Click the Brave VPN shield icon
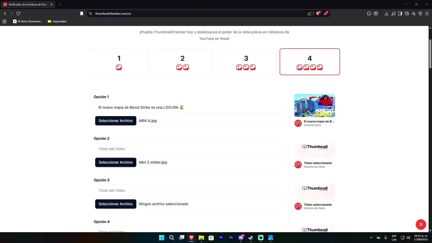432x243 pixels. click(x=420, y=13)
